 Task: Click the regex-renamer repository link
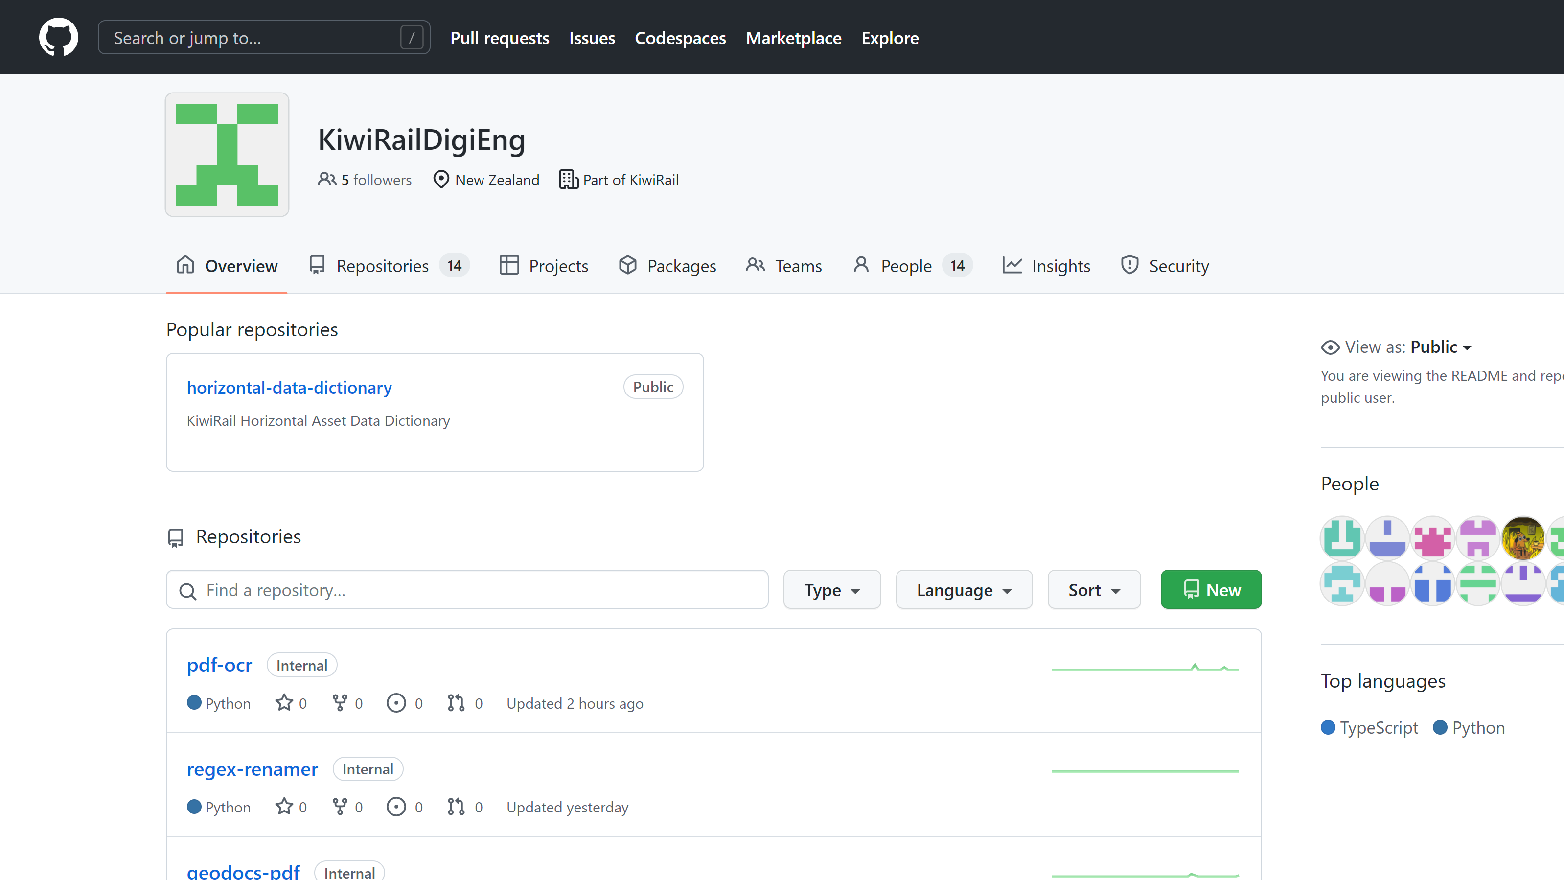click(x=253, y=768)
